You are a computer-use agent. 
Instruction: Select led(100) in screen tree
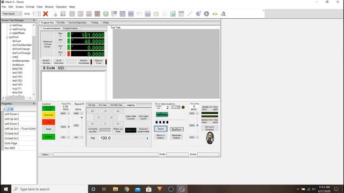pyautogui.click(x=17, y=73)
